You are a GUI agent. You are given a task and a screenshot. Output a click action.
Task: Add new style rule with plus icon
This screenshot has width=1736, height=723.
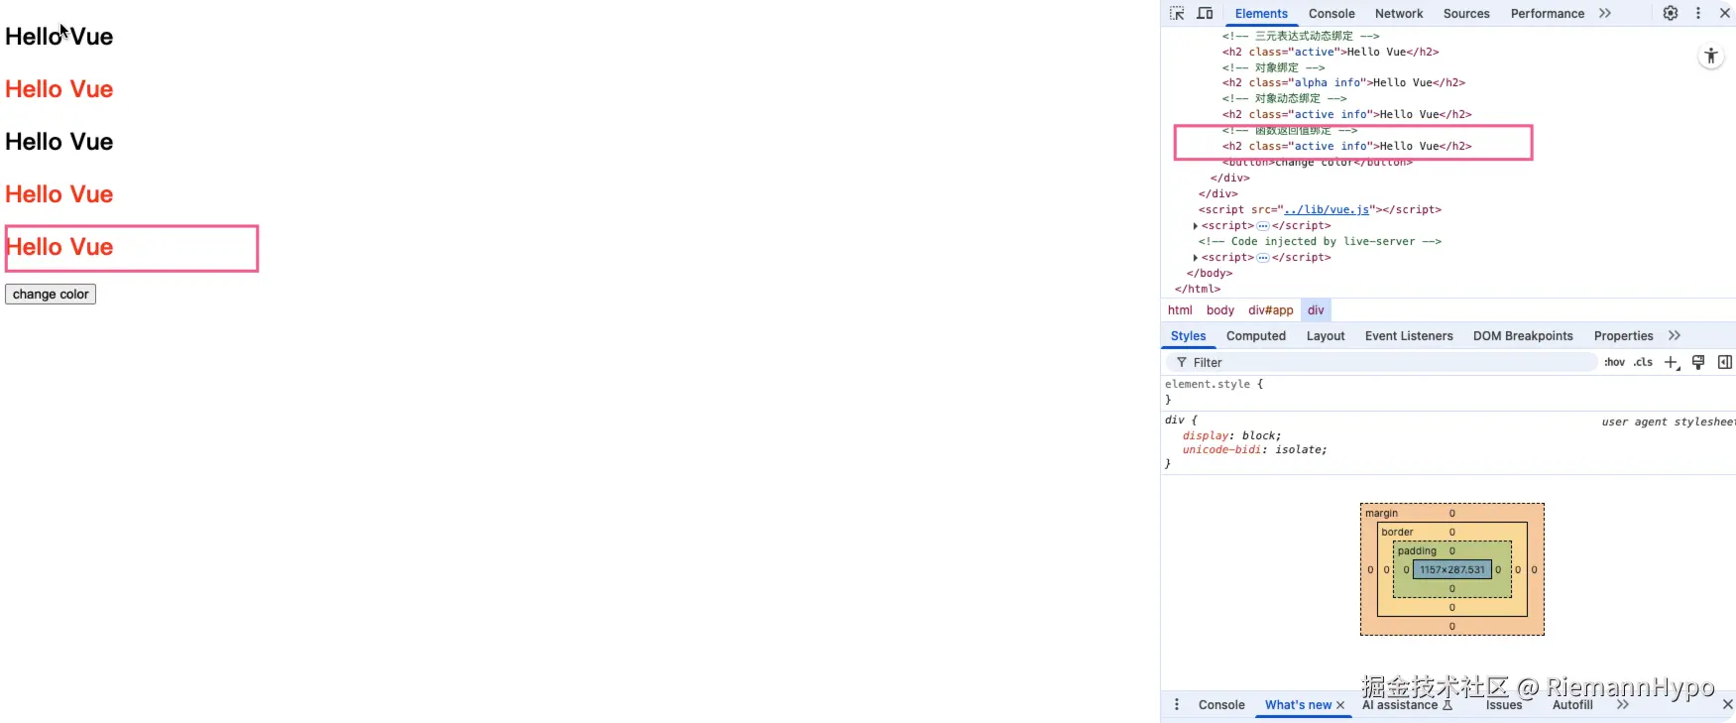point(1672,363)
